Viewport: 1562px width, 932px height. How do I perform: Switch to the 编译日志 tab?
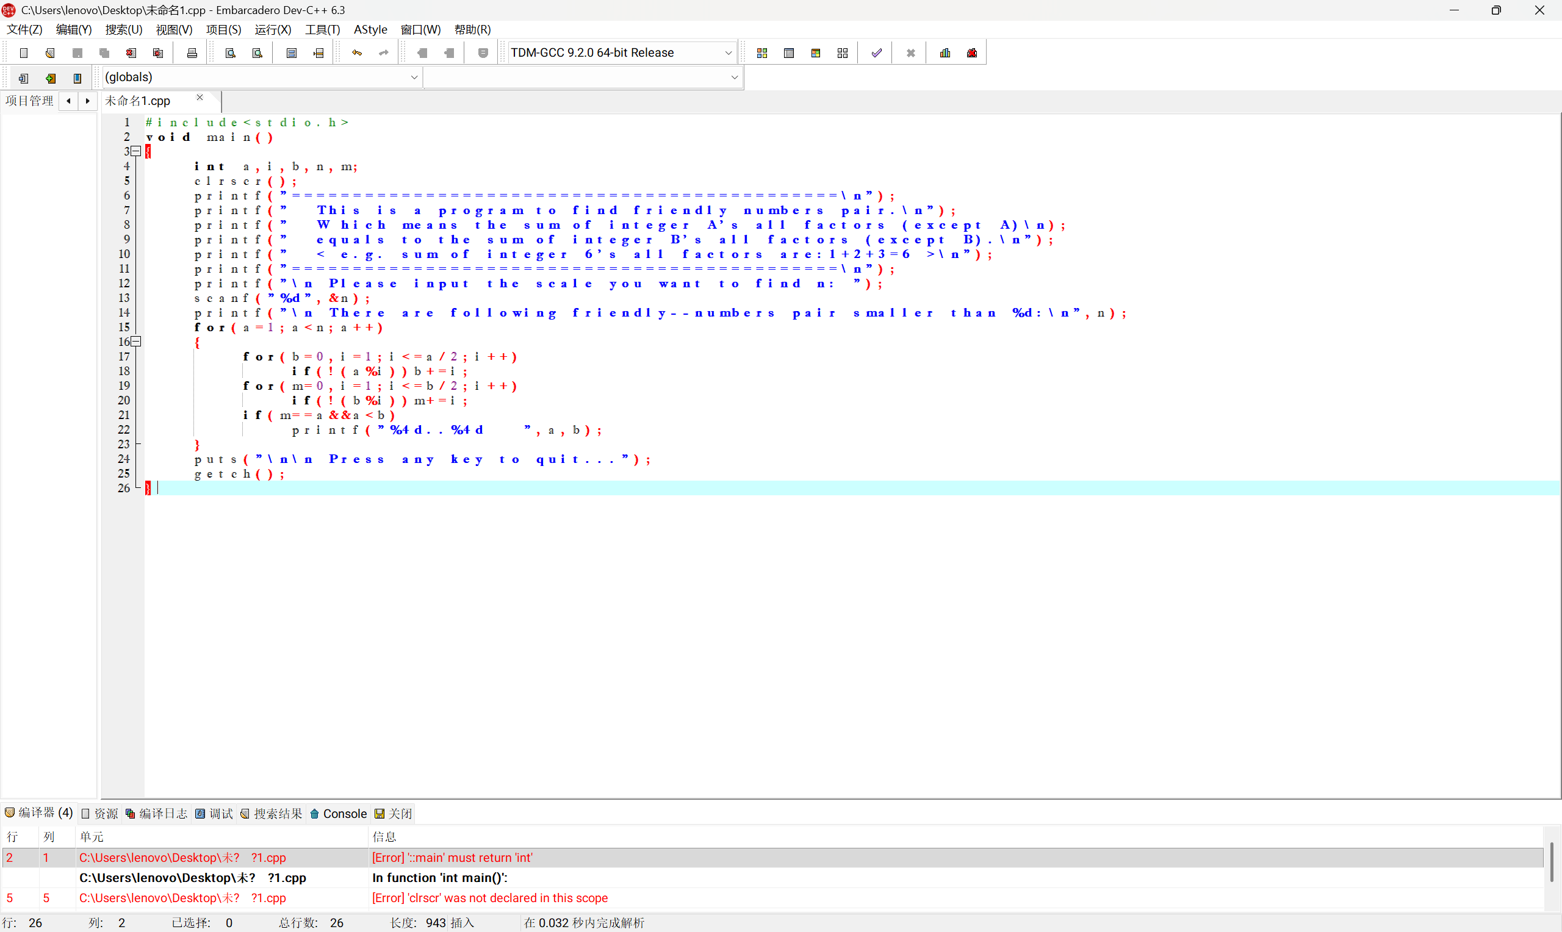(157, 813)
